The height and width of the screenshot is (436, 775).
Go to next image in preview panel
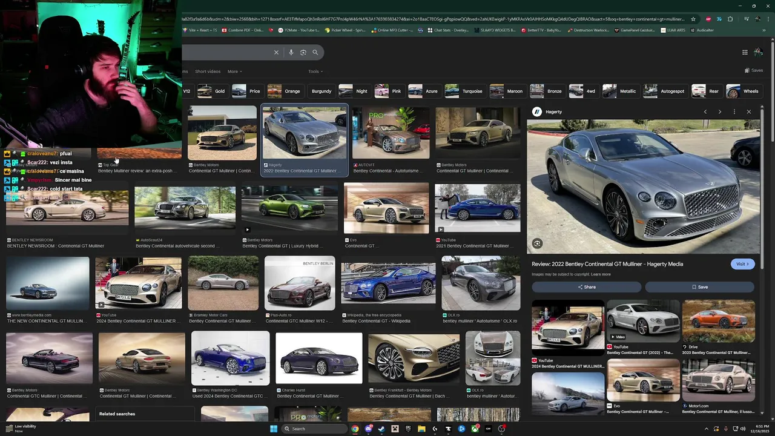coord(720,111)
